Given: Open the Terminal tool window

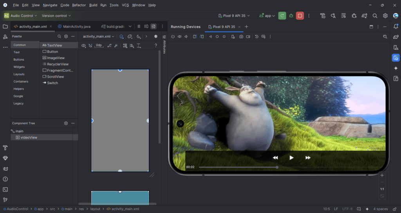Looking at the screenshot, I should pos(5,190).
